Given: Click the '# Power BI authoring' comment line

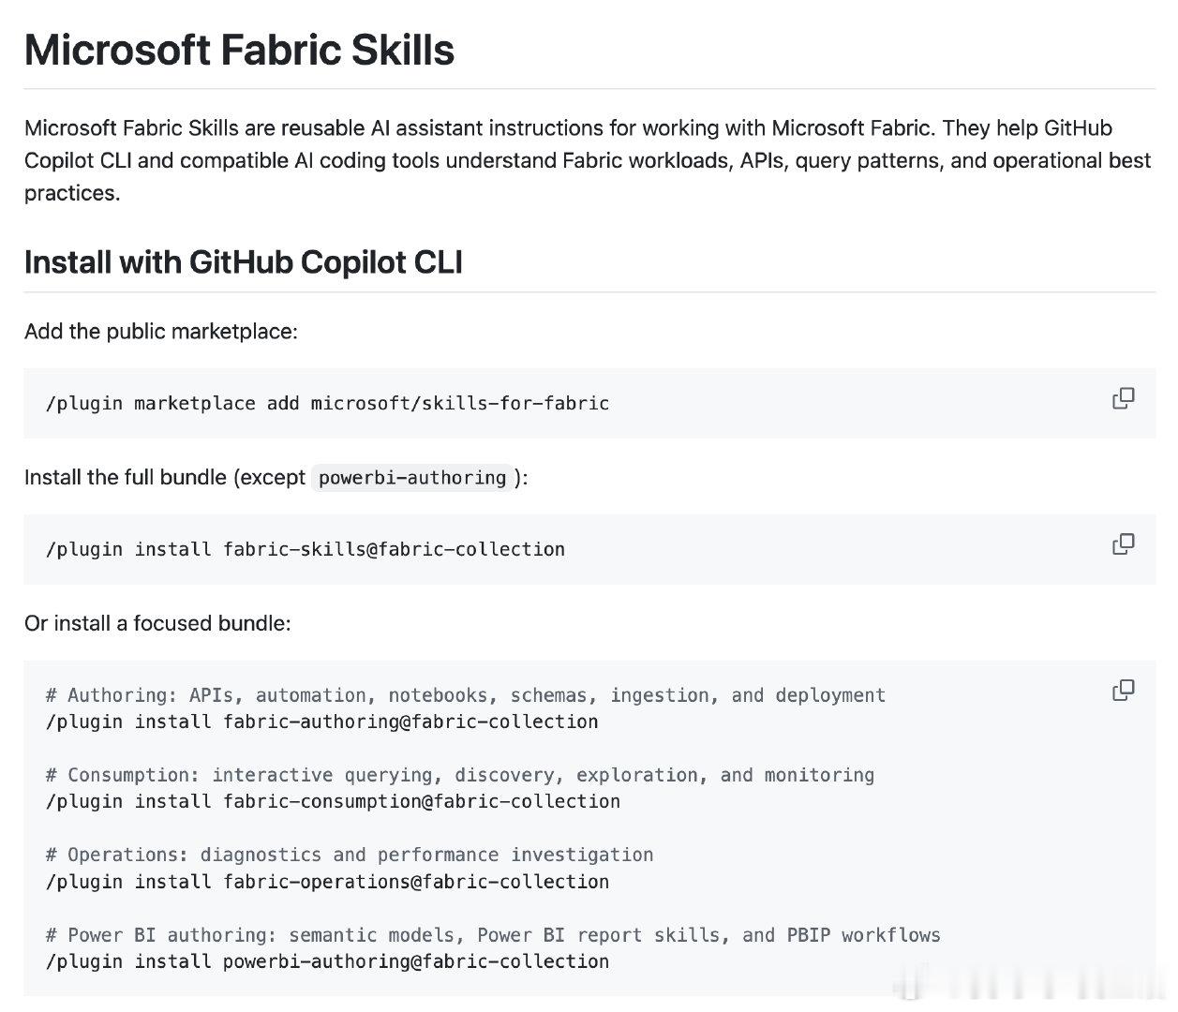Looking at the screenshot, I should click(493, 935).
